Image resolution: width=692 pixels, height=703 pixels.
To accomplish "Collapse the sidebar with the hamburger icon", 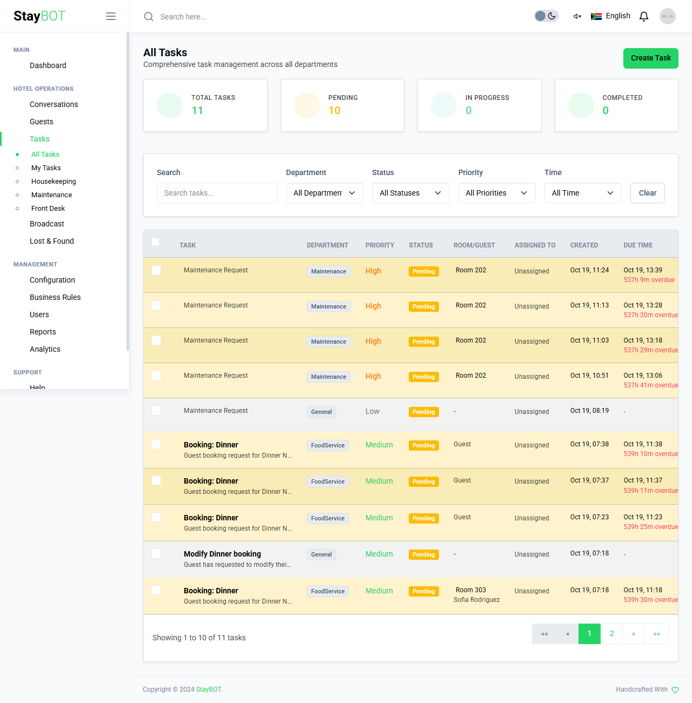I will pos(111,16).
